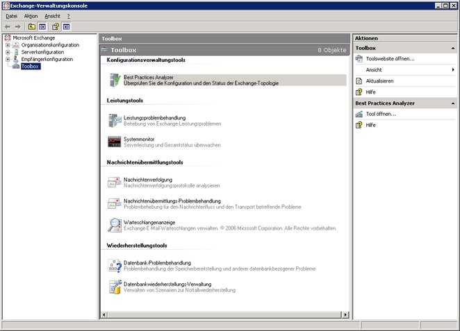
Task: Open the Ansicht menu
Action: 52,16
